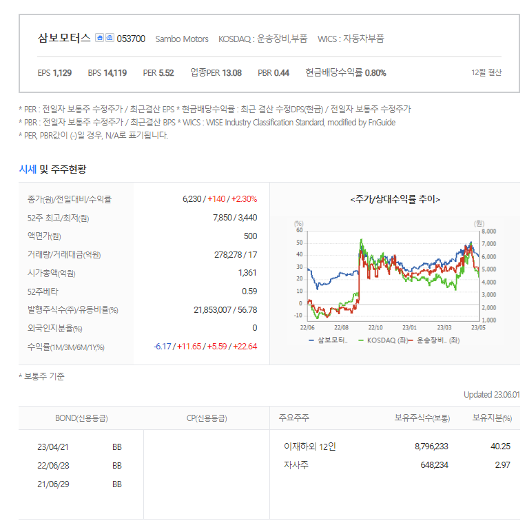
Task: Click the CP(신용등급) column header
Action: [207, 418]
